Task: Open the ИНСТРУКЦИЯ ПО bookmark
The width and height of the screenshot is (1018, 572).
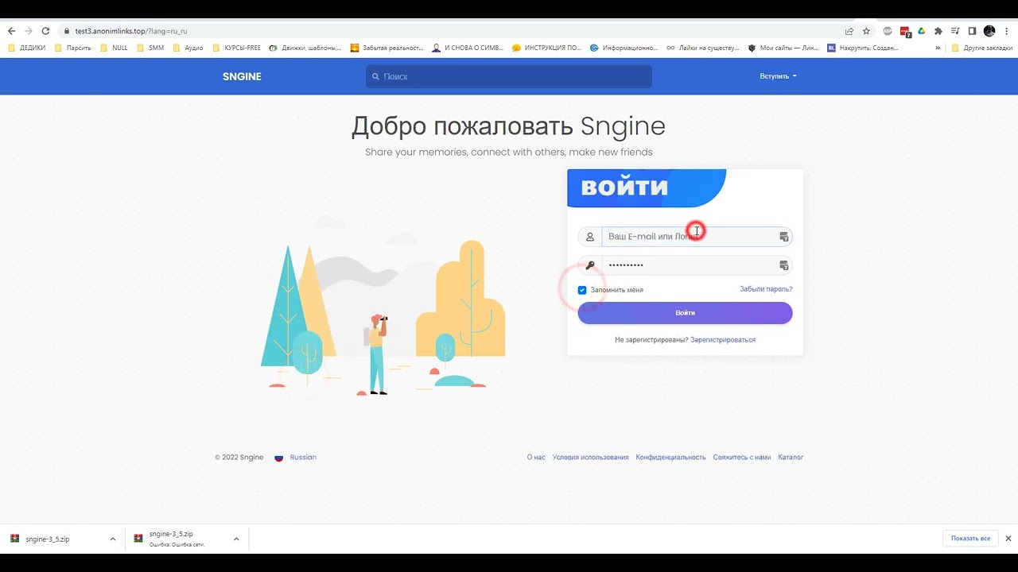Action: 547,48
